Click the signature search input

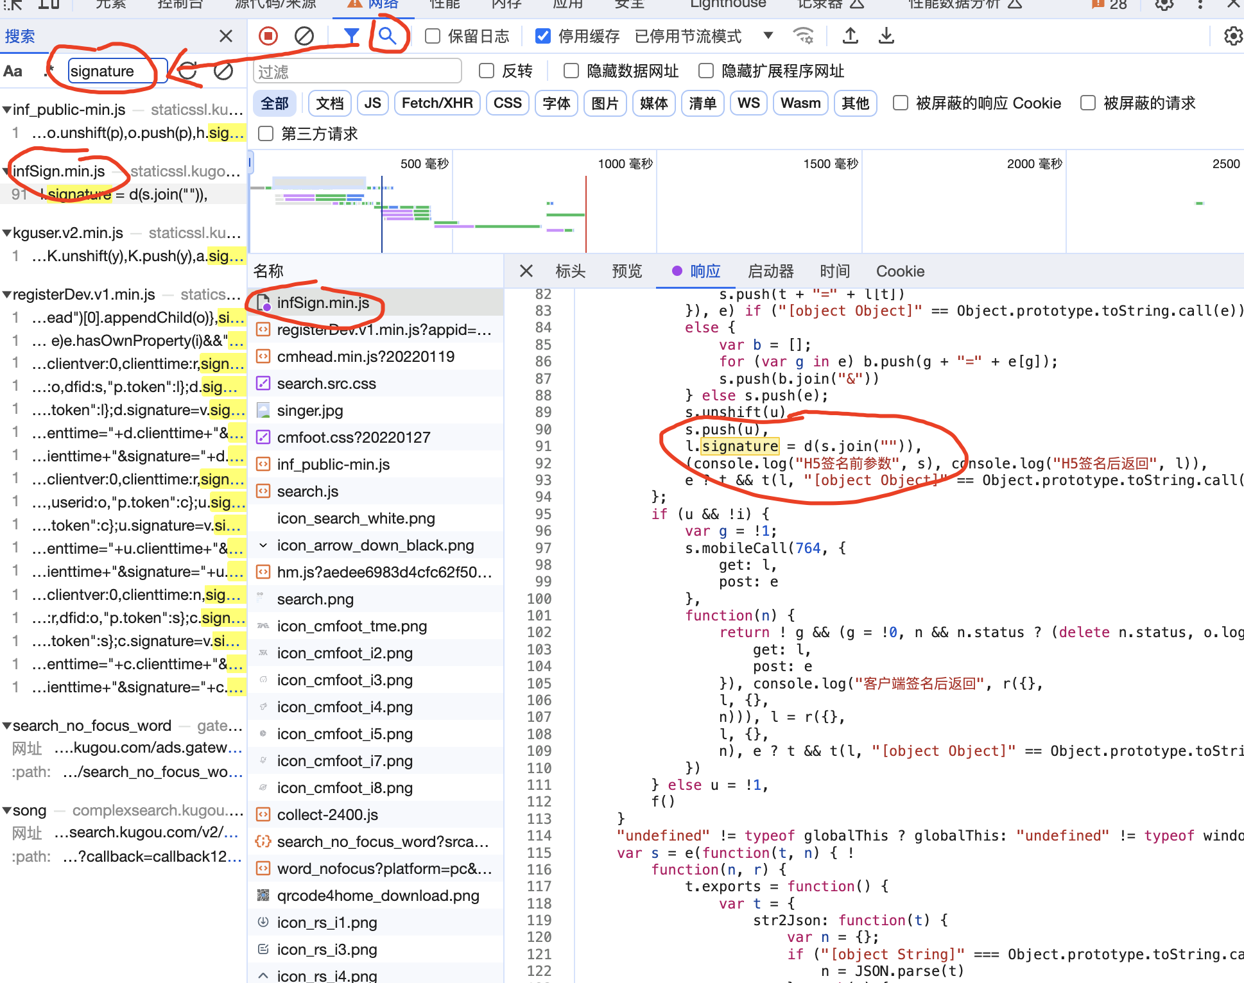pos(117,71)
